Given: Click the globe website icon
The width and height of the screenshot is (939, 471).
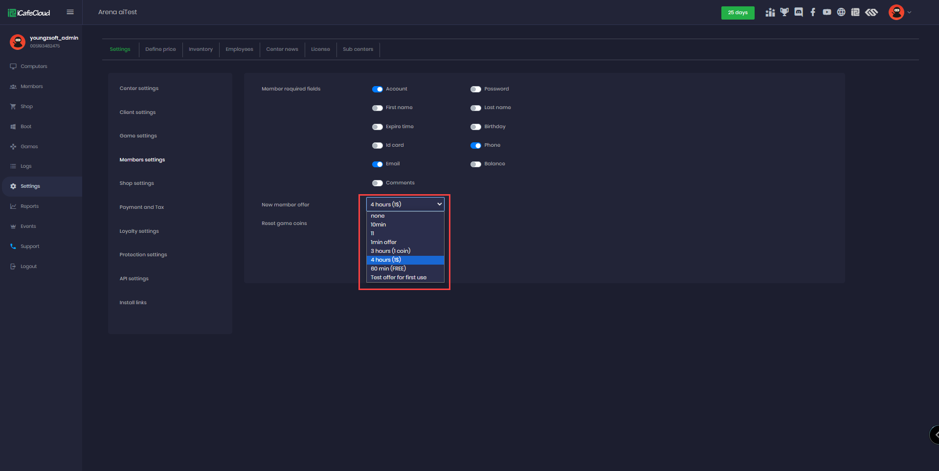Looking at the screenshot, I should [x=841, y=12].
